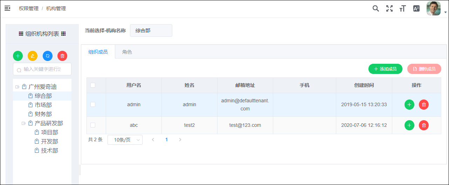Viewport: 449px width, 185px height.
Task: Click the tag icon beside 项目部
Action: [x=36, y=132]
